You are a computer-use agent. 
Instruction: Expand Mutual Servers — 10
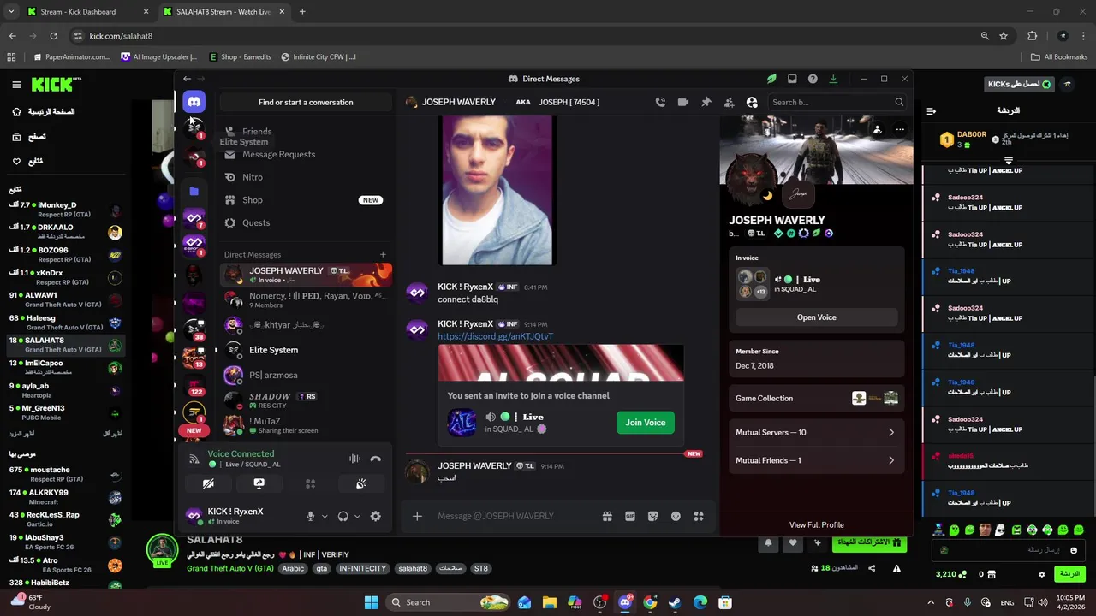(x=816, y=432)
